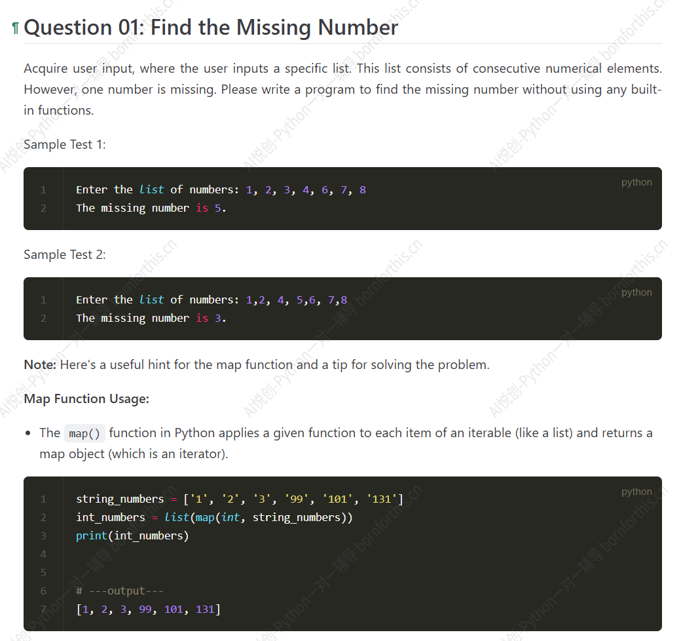Click the 'Sample Test 2:' label
Viewport: 681px width, 641px height.
pos(65,254)
